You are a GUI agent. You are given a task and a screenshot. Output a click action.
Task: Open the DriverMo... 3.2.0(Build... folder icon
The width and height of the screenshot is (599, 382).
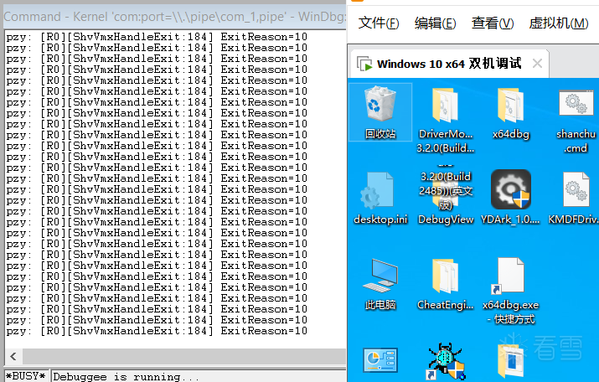point(445,120)
